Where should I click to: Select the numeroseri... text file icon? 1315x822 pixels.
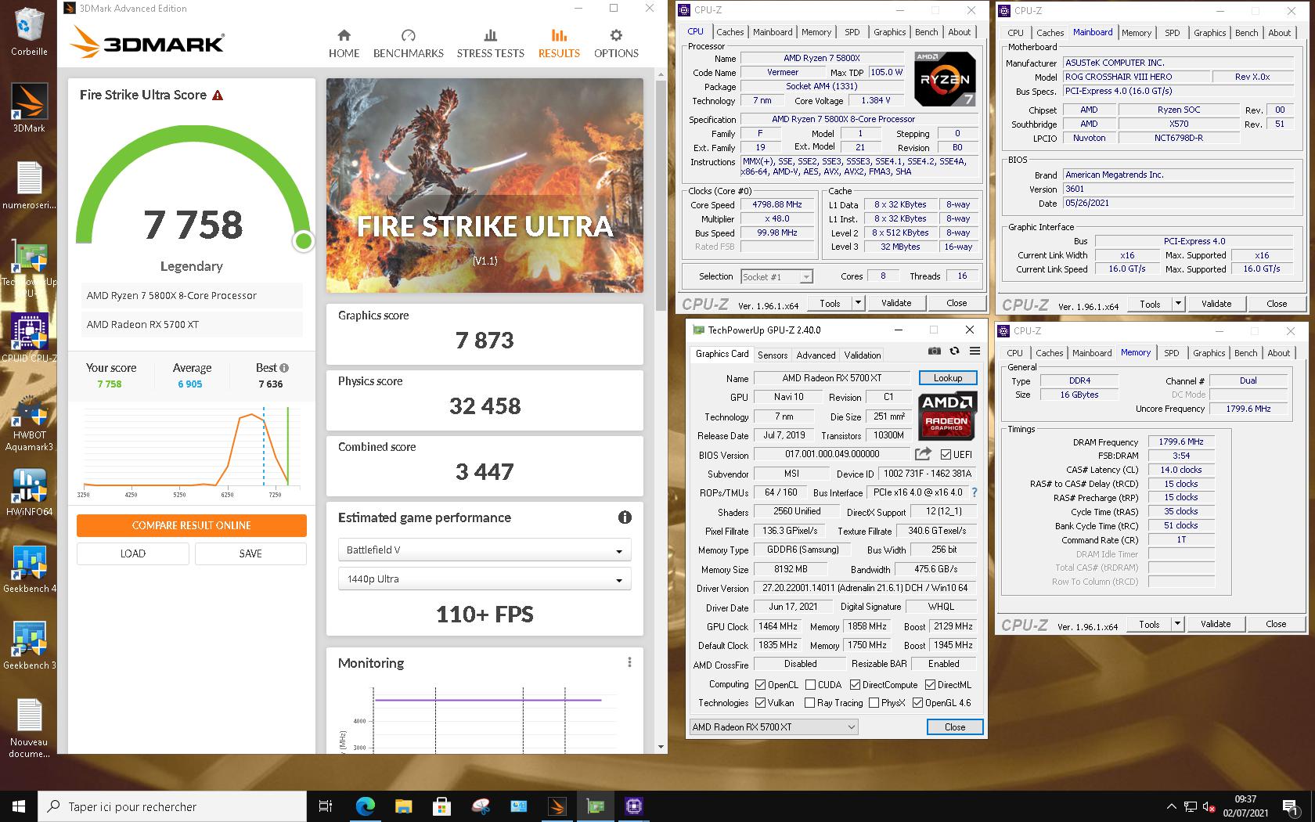pos(29,186)
